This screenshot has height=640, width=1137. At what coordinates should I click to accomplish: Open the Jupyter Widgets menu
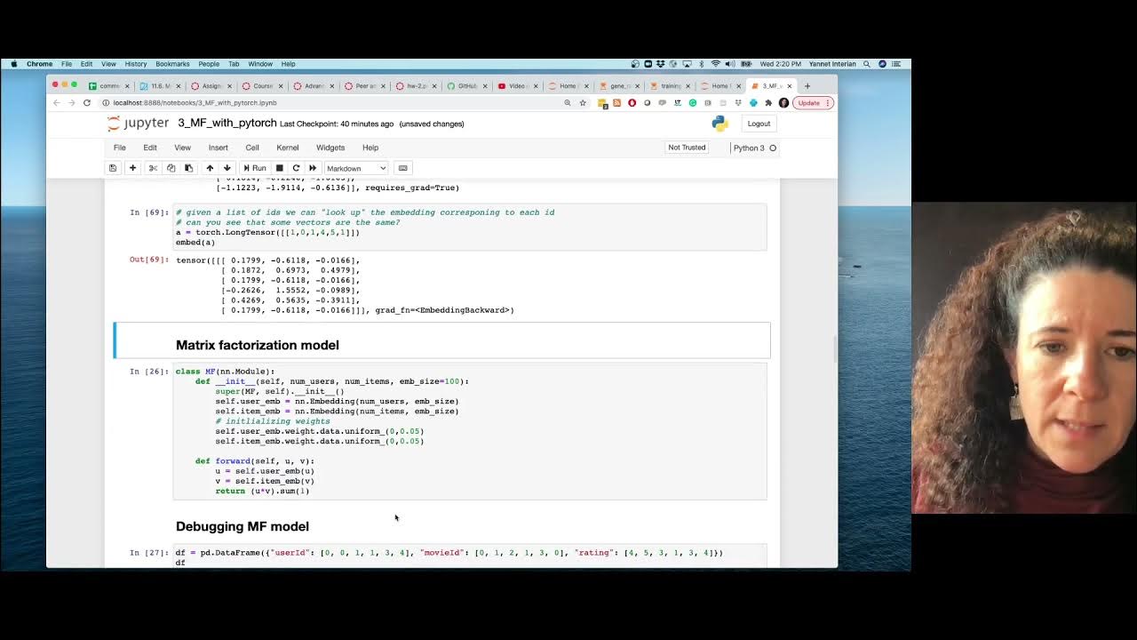click(x=330, y=148)
